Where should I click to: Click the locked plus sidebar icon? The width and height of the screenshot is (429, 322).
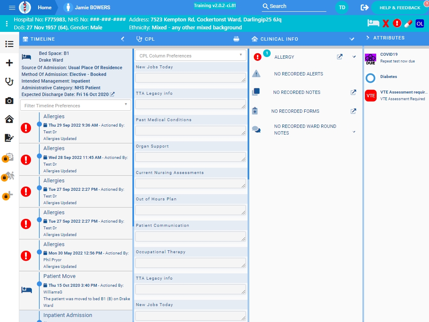tap(8, 195)
